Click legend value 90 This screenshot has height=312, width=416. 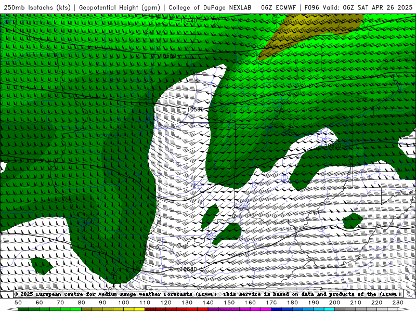click(x=102, y=303)
